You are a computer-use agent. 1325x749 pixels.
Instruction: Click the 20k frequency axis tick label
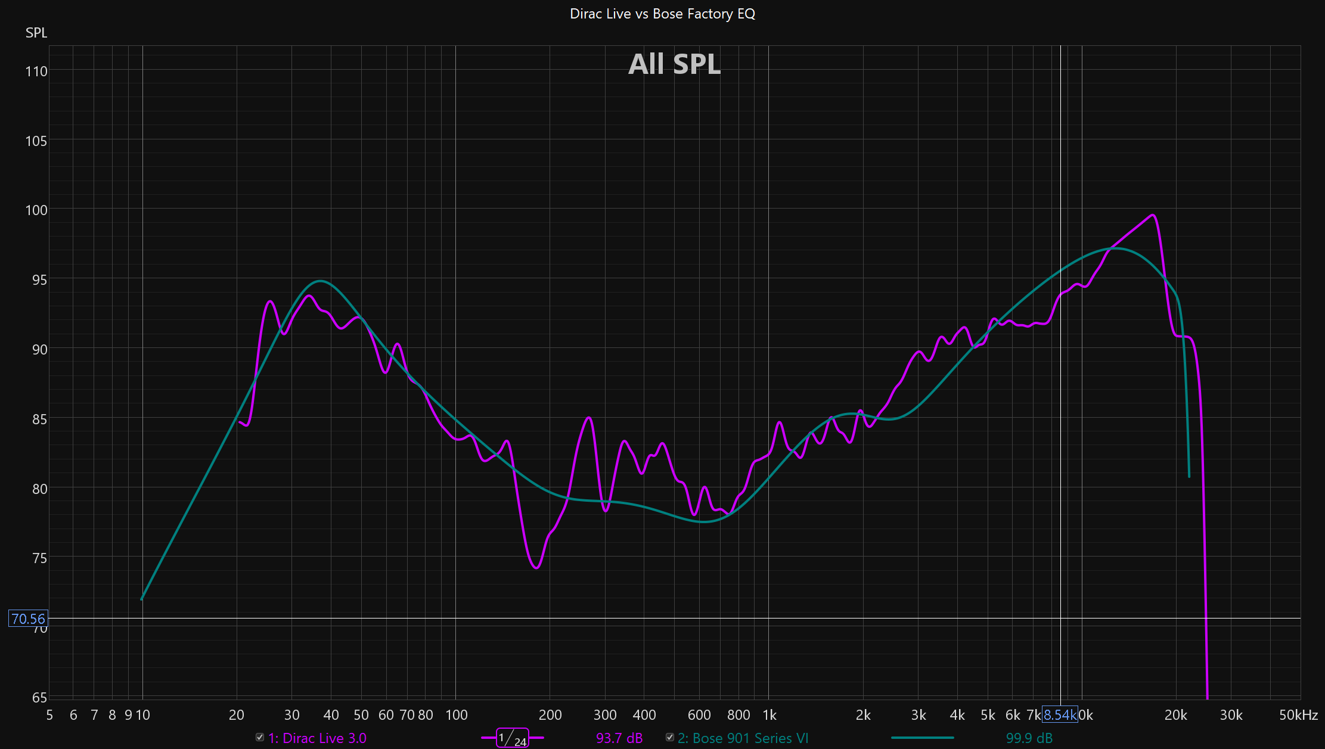point(1175,715)
